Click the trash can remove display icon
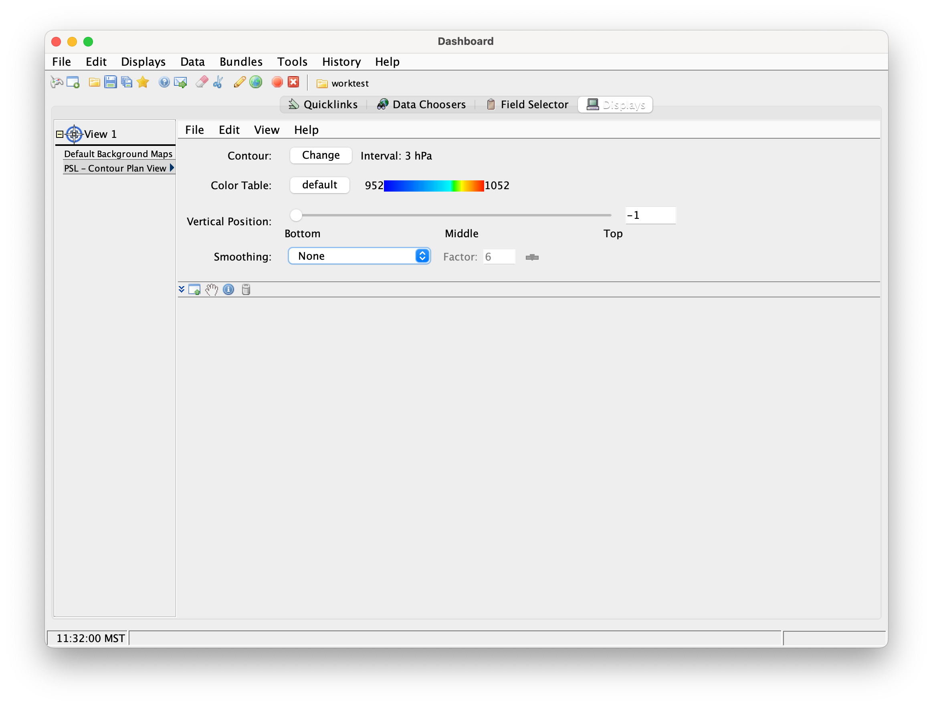The width and height of the screenshot is (933, 707). (246, 289)
